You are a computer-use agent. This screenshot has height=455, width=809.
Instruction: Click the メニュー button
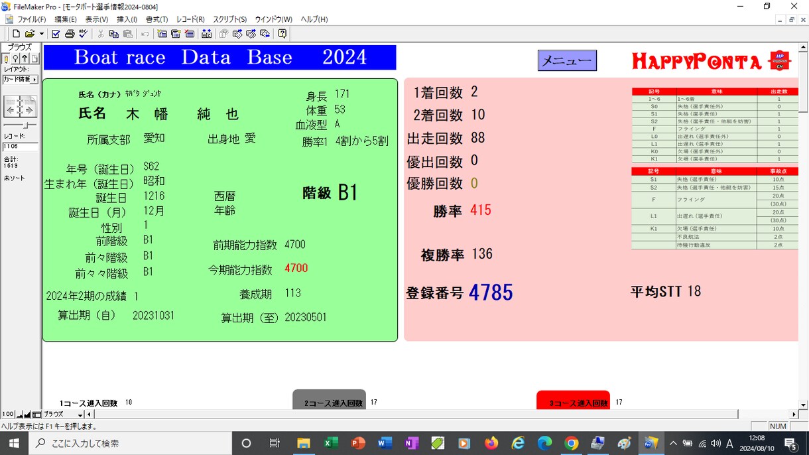[567, 60]
